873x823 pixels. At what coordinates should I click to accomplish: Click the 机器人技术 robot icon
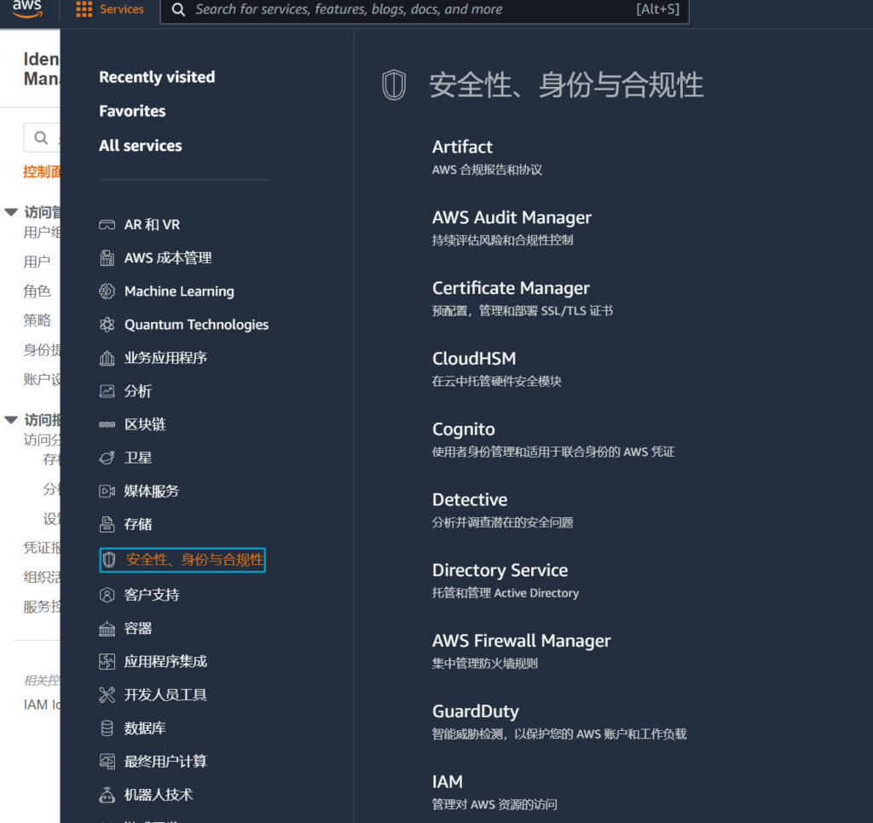(107, 795)
